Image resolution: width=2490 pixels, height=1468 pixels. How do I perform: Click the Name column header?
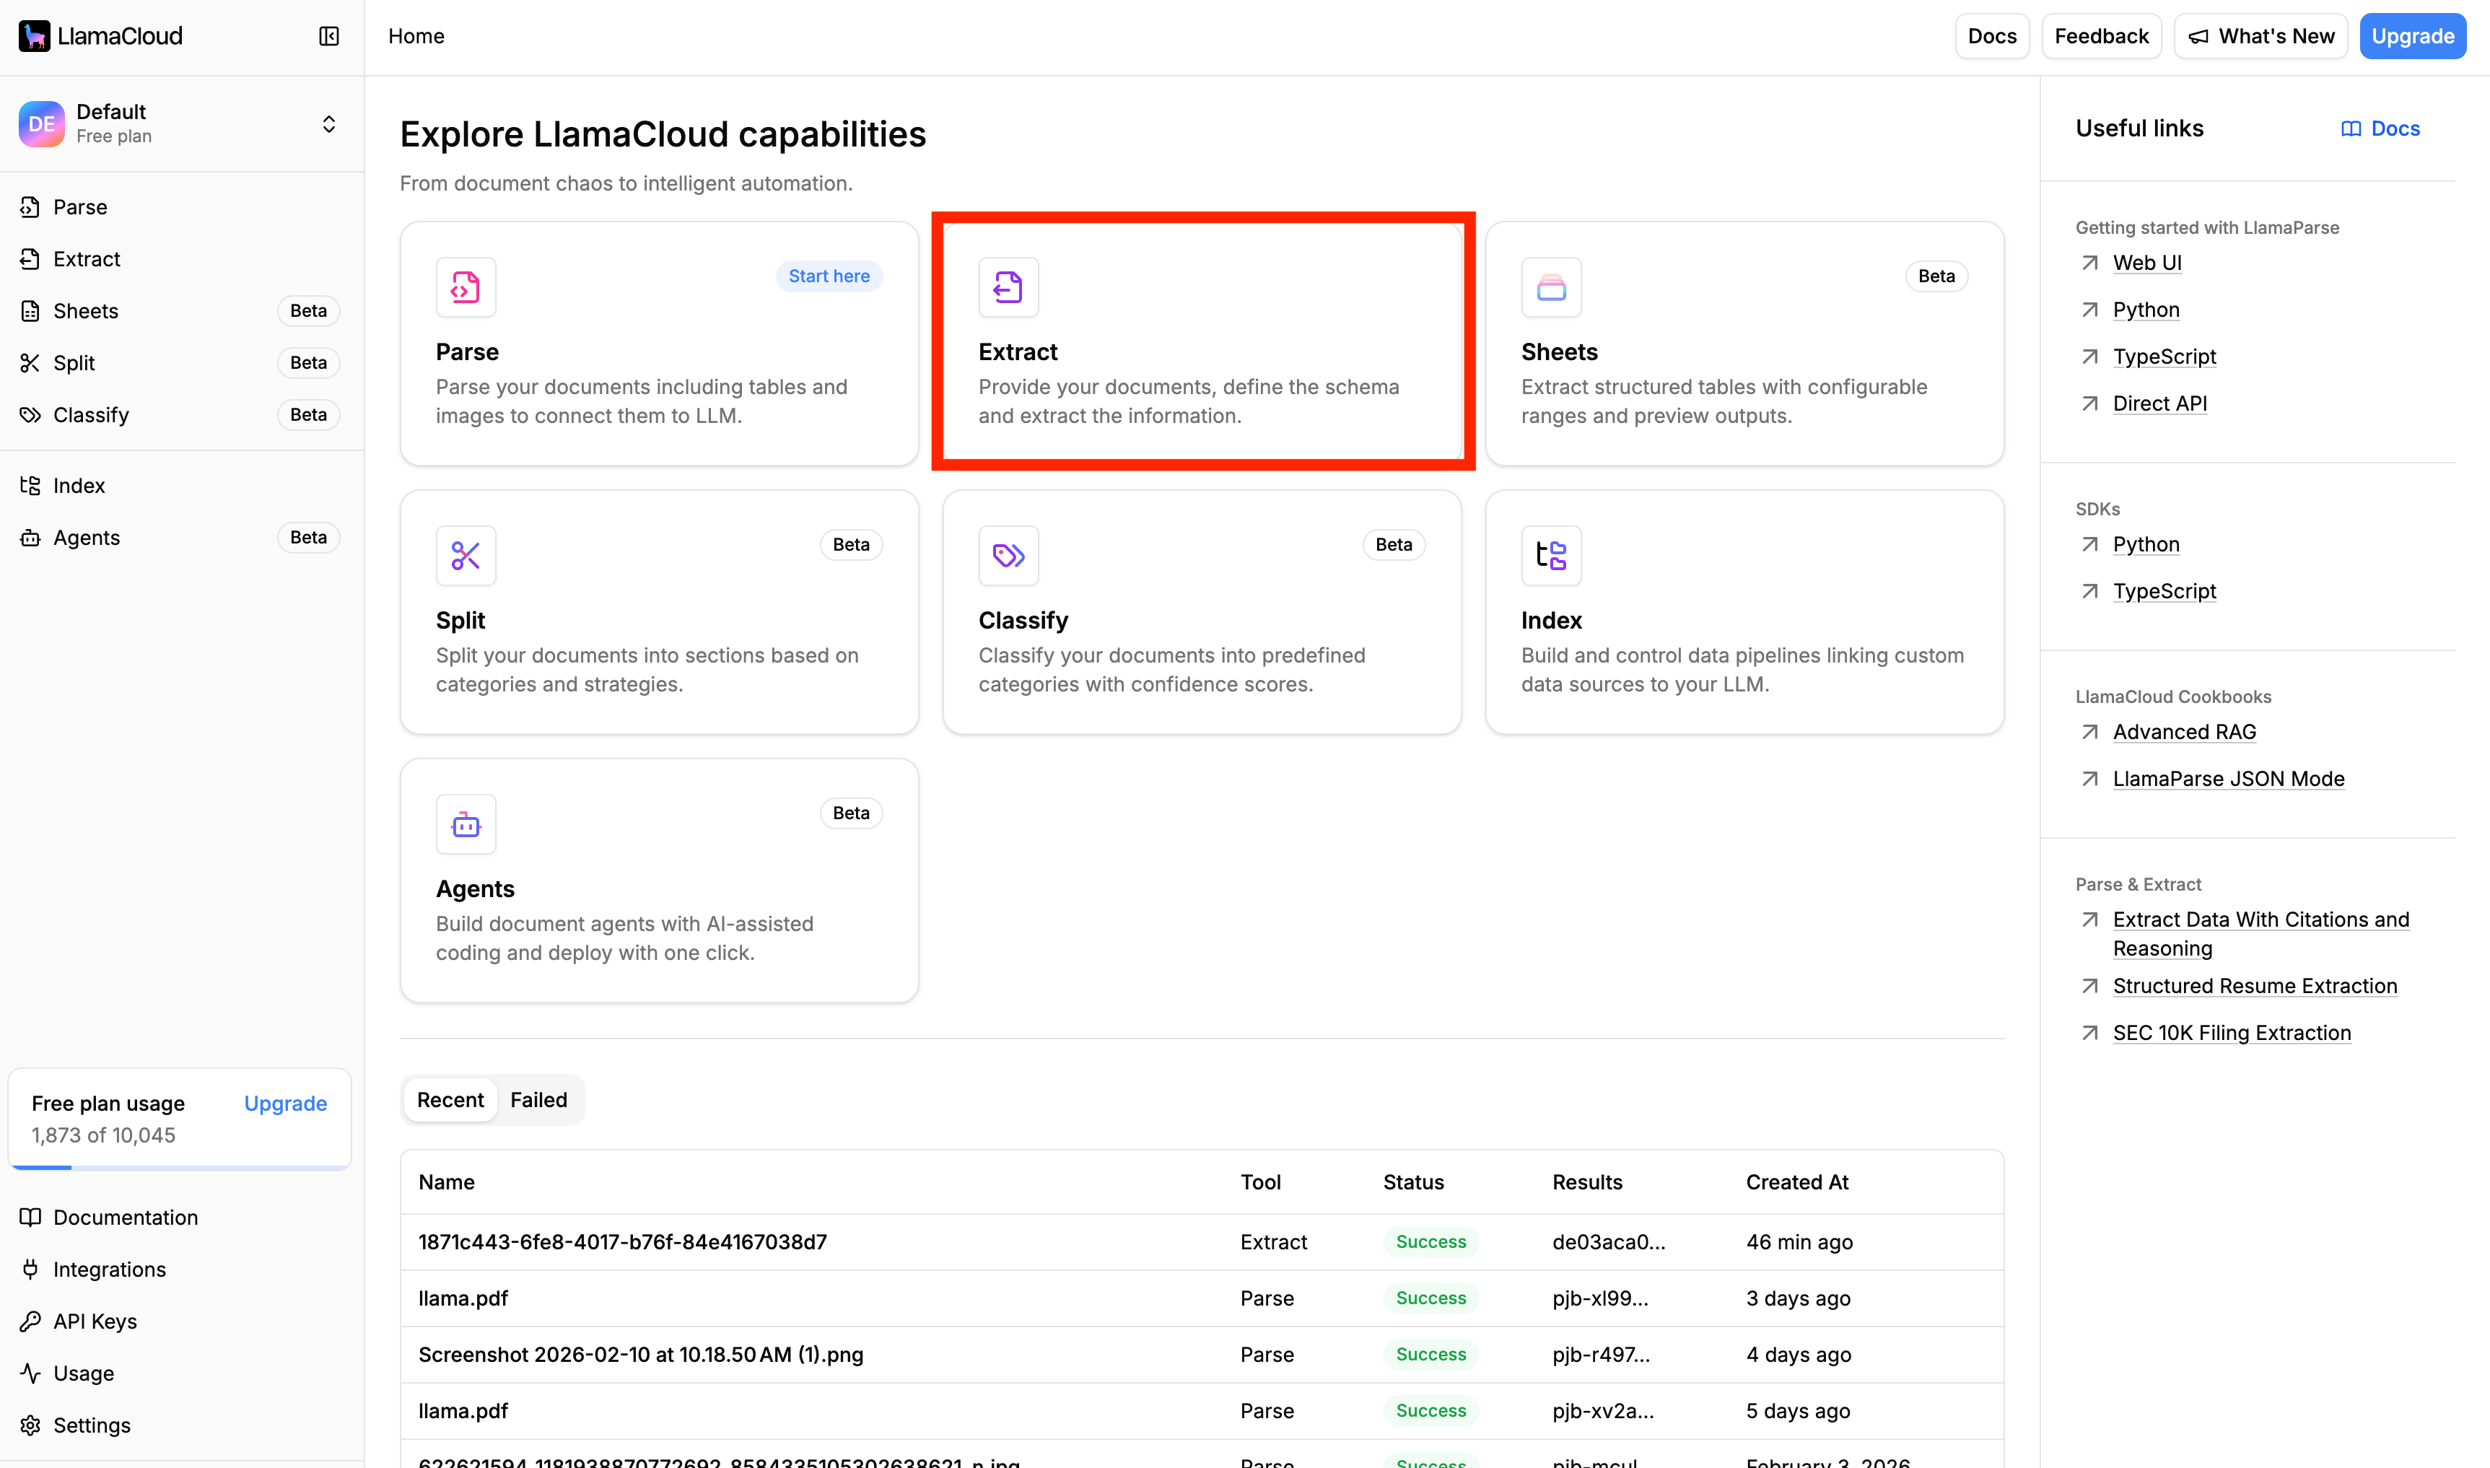click(446, 1182)
